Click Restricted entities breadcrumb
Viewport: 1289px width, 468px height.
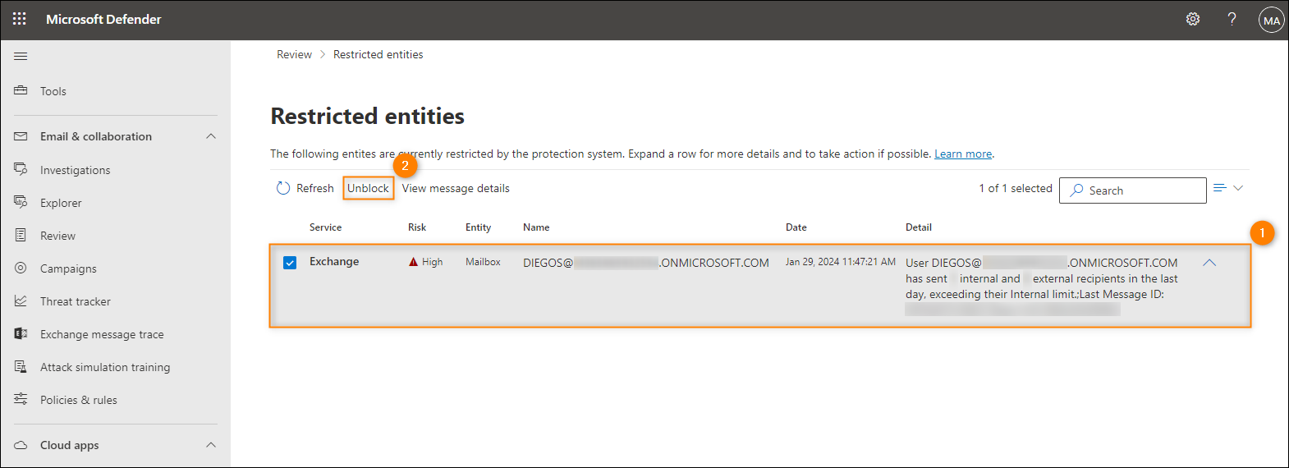pyautogui.click(x=378, y=54)
